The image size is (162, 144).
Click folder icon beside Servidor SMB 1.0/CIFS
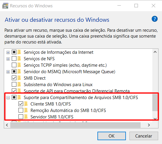26,117
